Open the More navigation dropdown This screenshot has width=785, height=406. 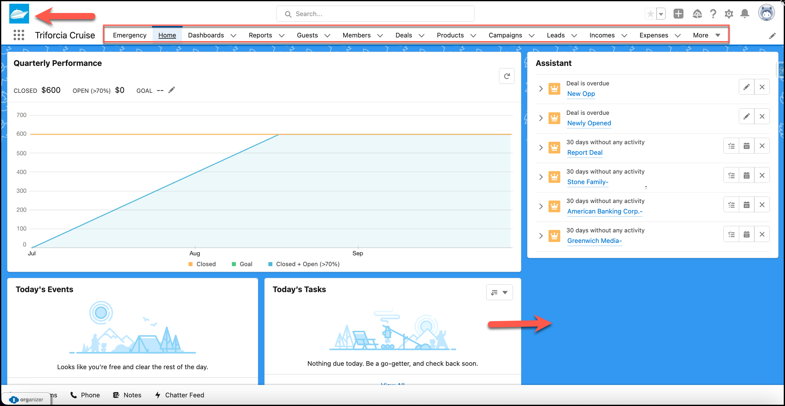707,35
